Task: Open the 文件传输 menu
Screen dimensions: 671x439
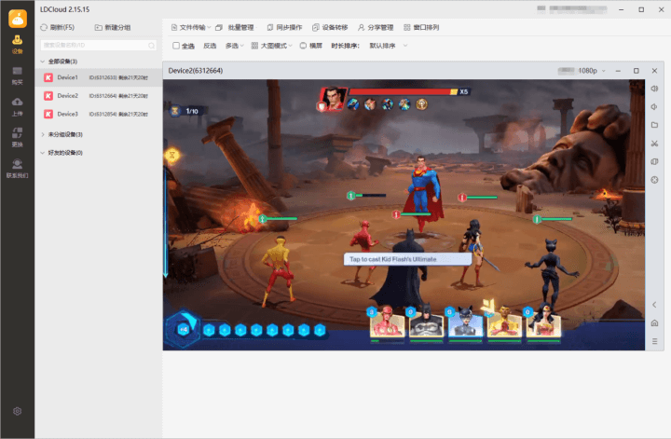Action: click(x=192, y=27)
